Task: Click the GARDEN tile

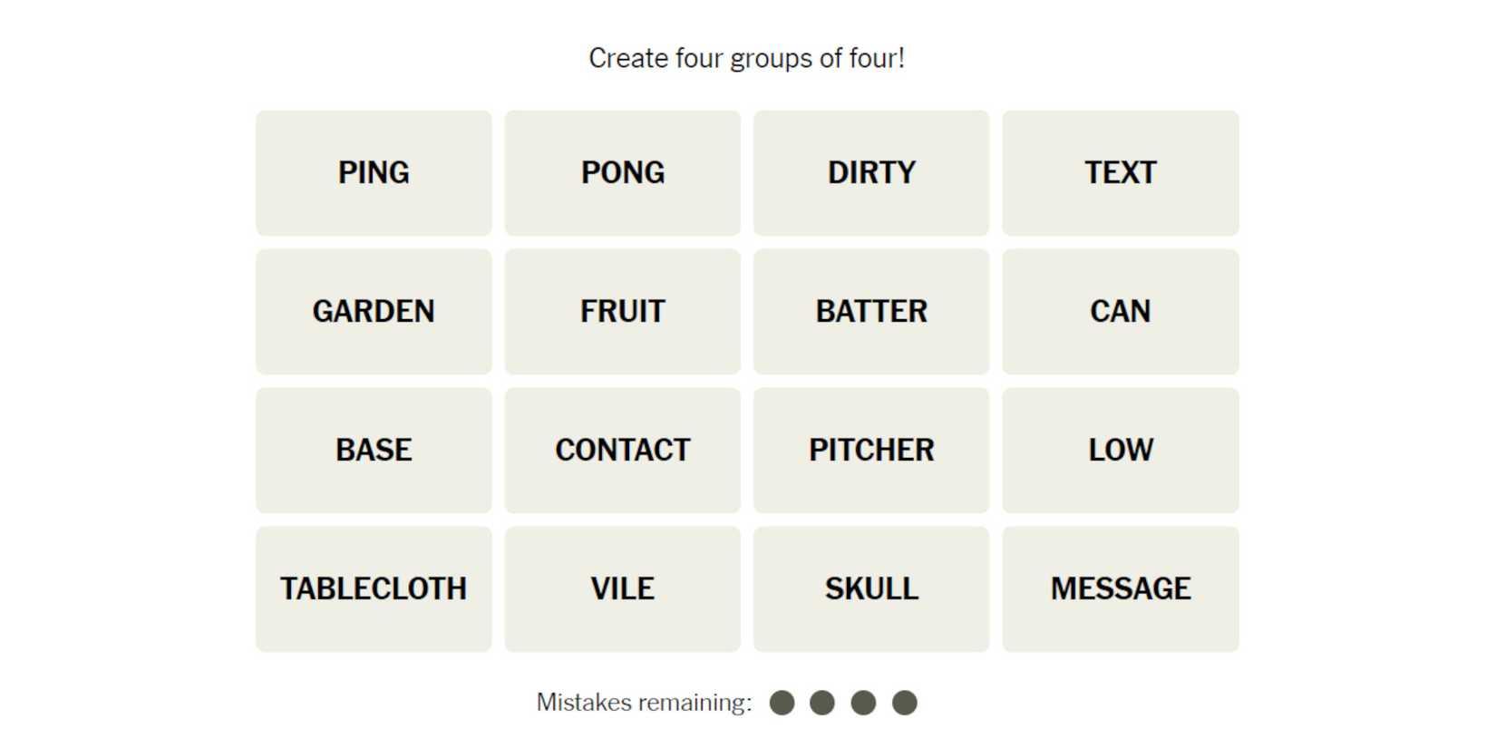Action: click(x=374, y=311)
